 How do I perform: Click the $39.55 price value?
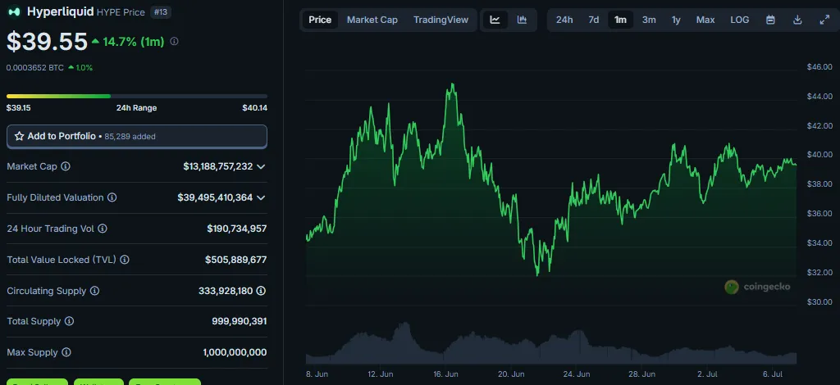47,42
